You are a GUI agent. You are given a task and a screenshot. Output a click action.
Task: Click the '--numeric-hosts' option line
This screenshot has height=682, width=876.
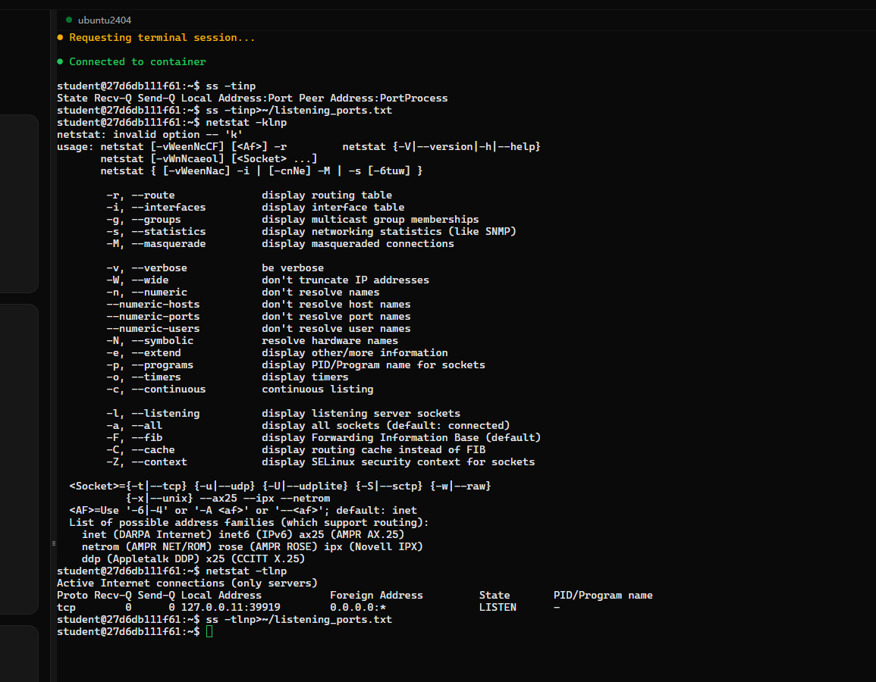coord(259,304)
